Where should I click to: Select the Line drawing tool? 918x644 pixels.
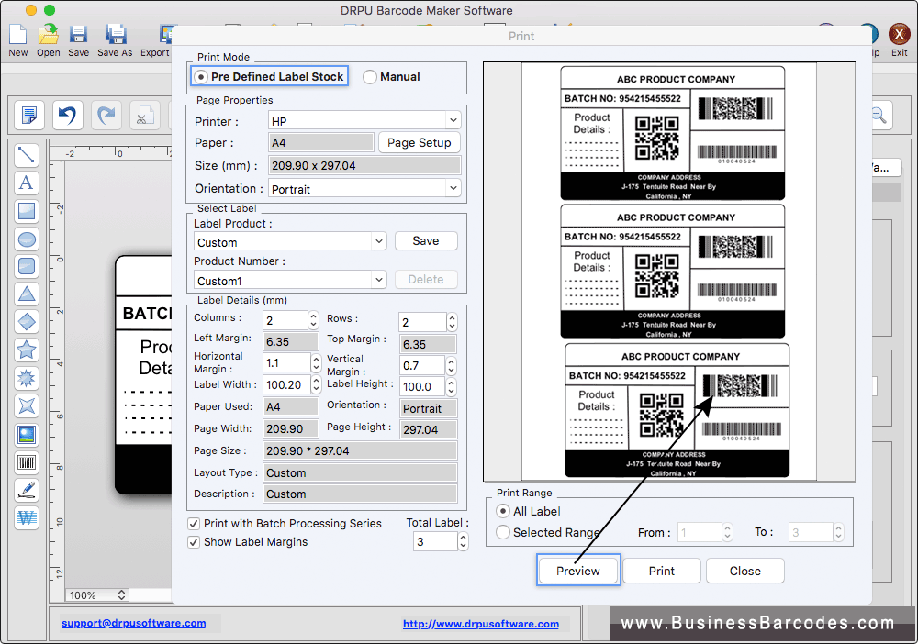point(27,155)
